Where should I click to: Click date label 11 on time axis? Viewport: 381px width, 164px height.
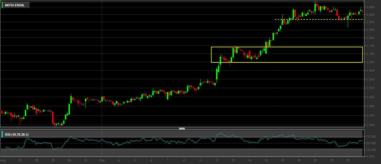[x=200, y=161]
